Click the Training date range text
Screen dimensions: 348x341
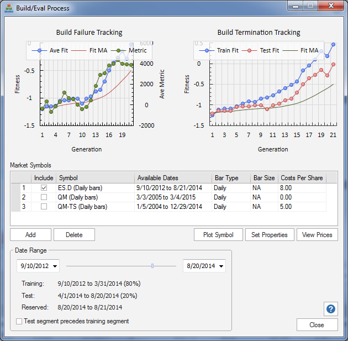[x=99, y=284]
